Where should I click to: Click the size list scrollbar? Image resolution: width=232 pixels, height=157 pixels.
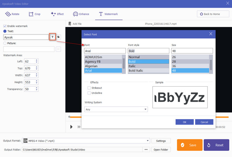click(x=211, y=65)
